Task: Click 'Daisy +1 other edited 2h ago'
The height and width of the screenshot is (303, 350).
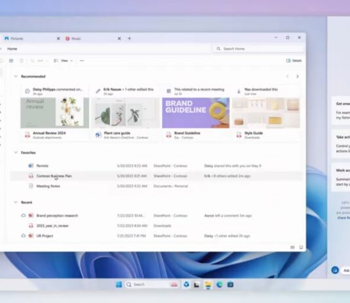Action: click(227, 236)
